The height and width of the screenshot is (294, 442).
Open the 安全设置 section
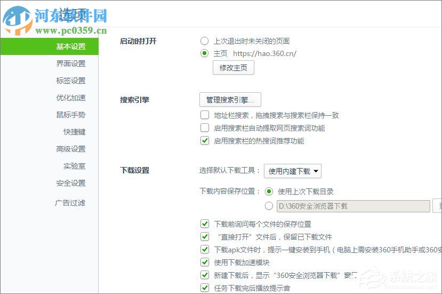tap(71, 183)
